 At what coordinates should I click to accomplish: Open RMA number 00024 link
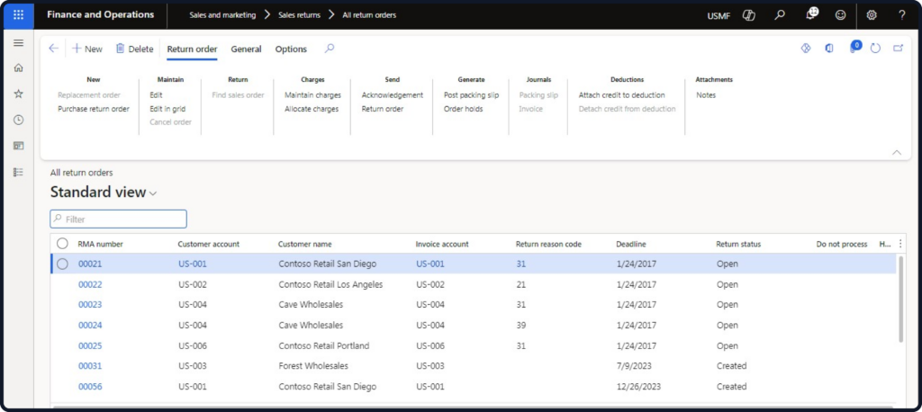click(x=90, y=325)
